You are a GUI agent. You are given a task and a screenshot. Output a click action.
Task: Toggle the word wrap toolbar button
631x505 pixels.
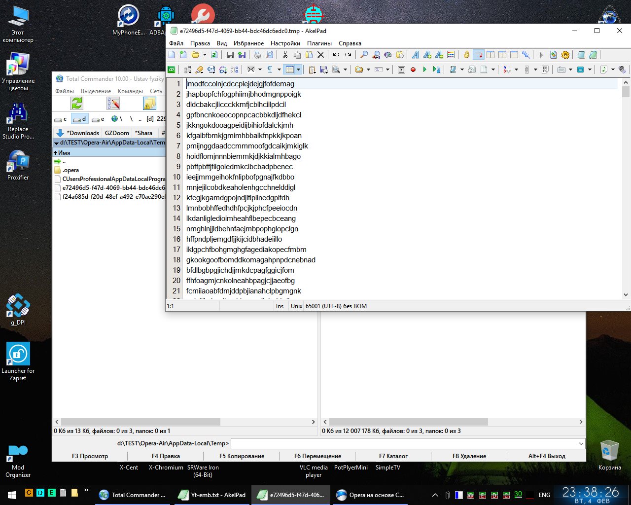click(x=478, y=55)
